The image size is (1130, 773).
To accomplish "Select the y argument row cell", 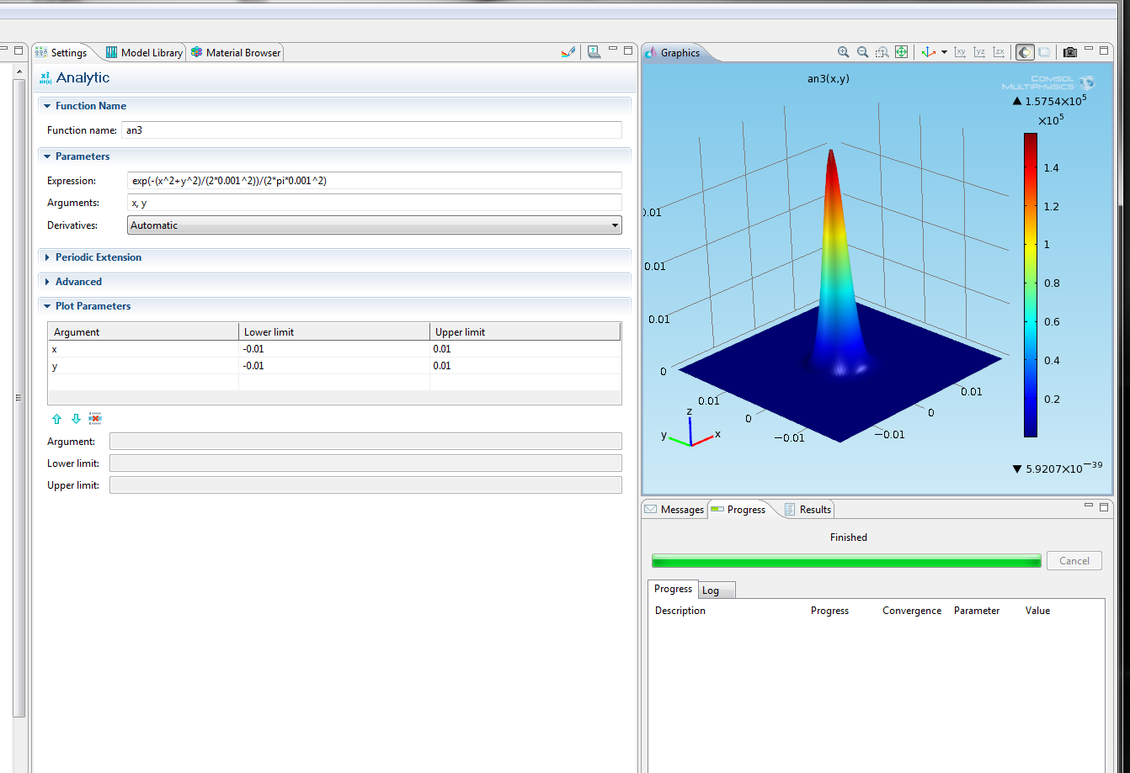I will (x=143, y=366).
